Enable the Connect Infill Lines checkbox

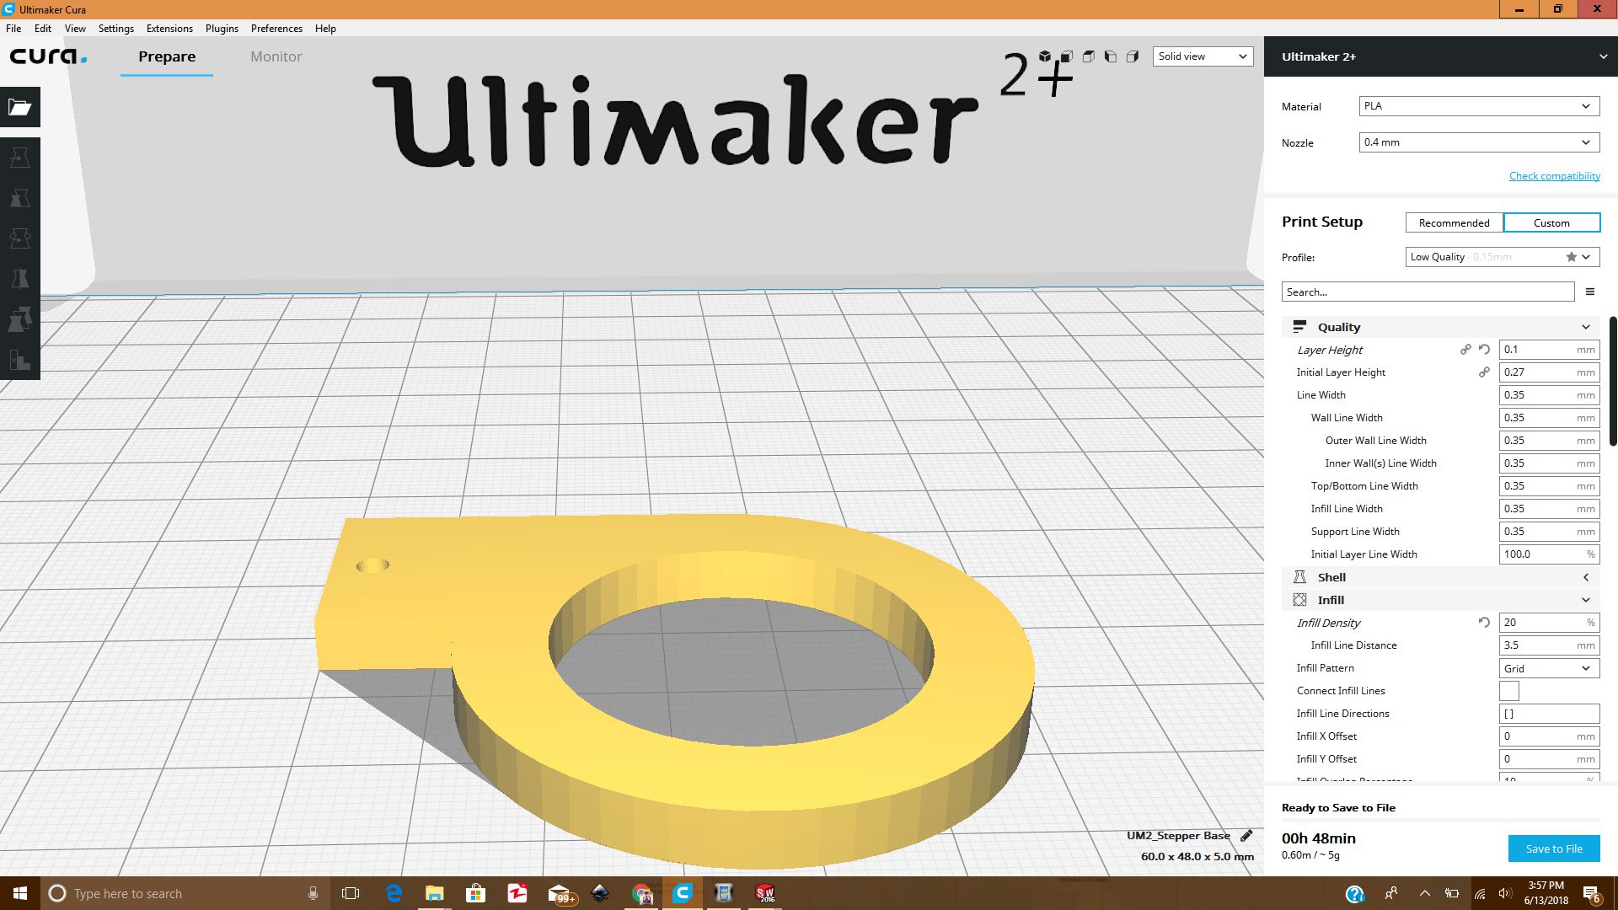[x=1508, y=691]
